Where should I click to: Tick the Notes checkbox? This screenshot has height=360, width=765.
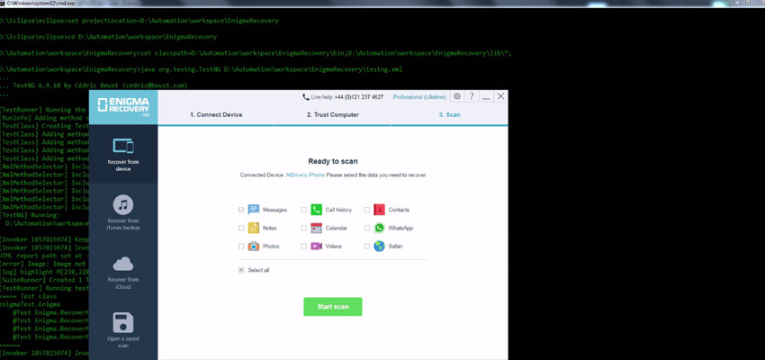(241, 228)
